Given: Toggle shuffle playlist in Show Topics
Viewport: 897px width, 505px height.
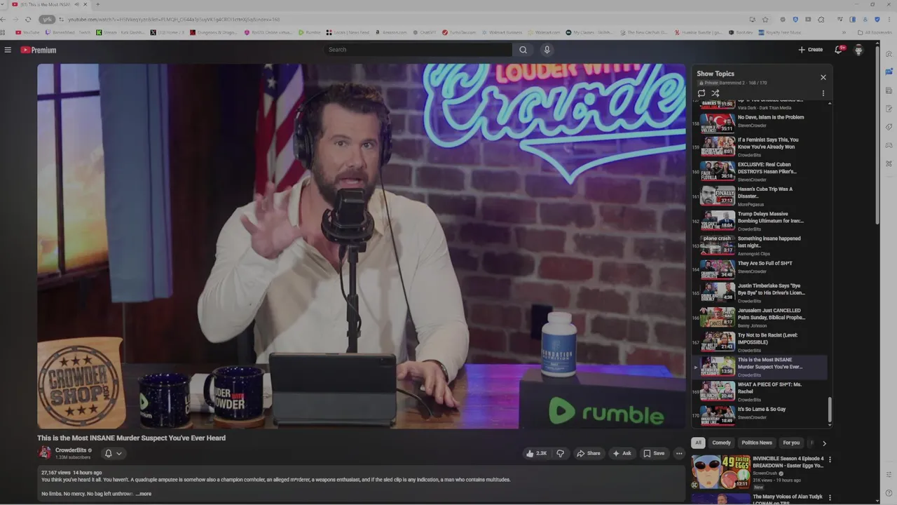Looking at the screenshot, I should click(715, 93).
